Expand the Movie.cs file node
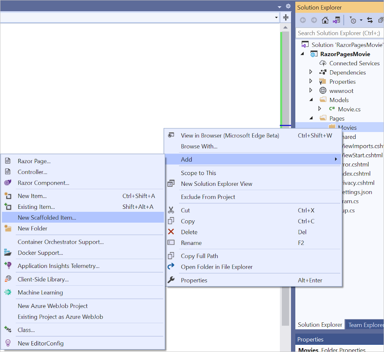This screenshot has height=352, width=384. (319, 109)
